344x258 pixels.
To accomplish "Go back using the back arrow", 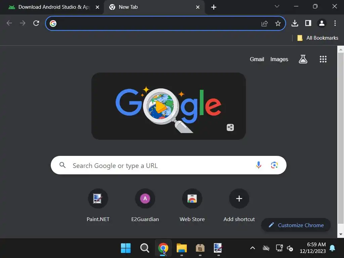I will (9, 23).
